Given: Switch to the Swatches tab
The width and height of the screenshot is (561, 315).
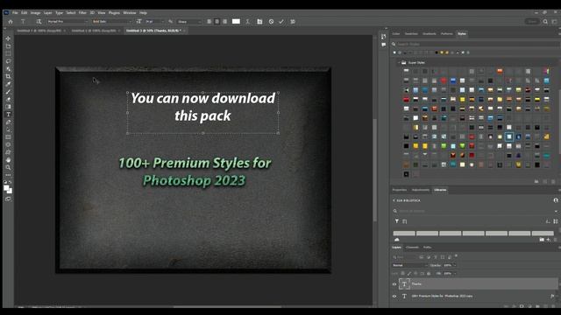Looking at the screenshot, I should (x=411, y=34).
